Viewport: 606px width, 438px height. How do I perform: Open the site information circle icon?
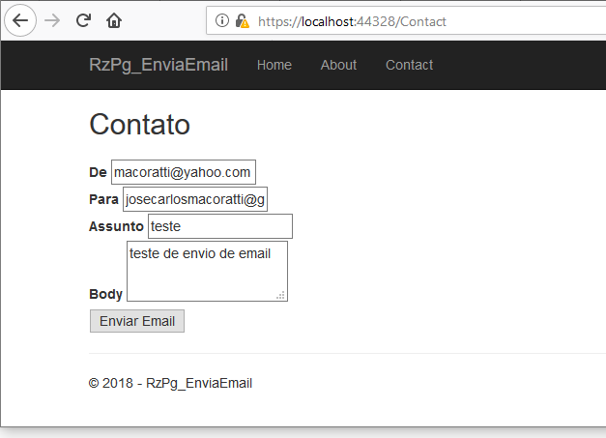(x=222, y=20)
